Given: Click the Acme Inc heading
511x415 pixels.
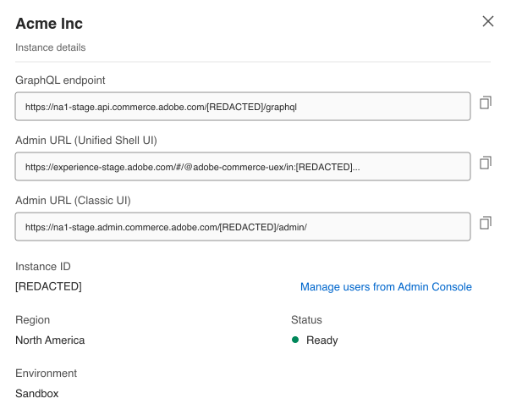Looking at the screenshot, I should [49, 24].
